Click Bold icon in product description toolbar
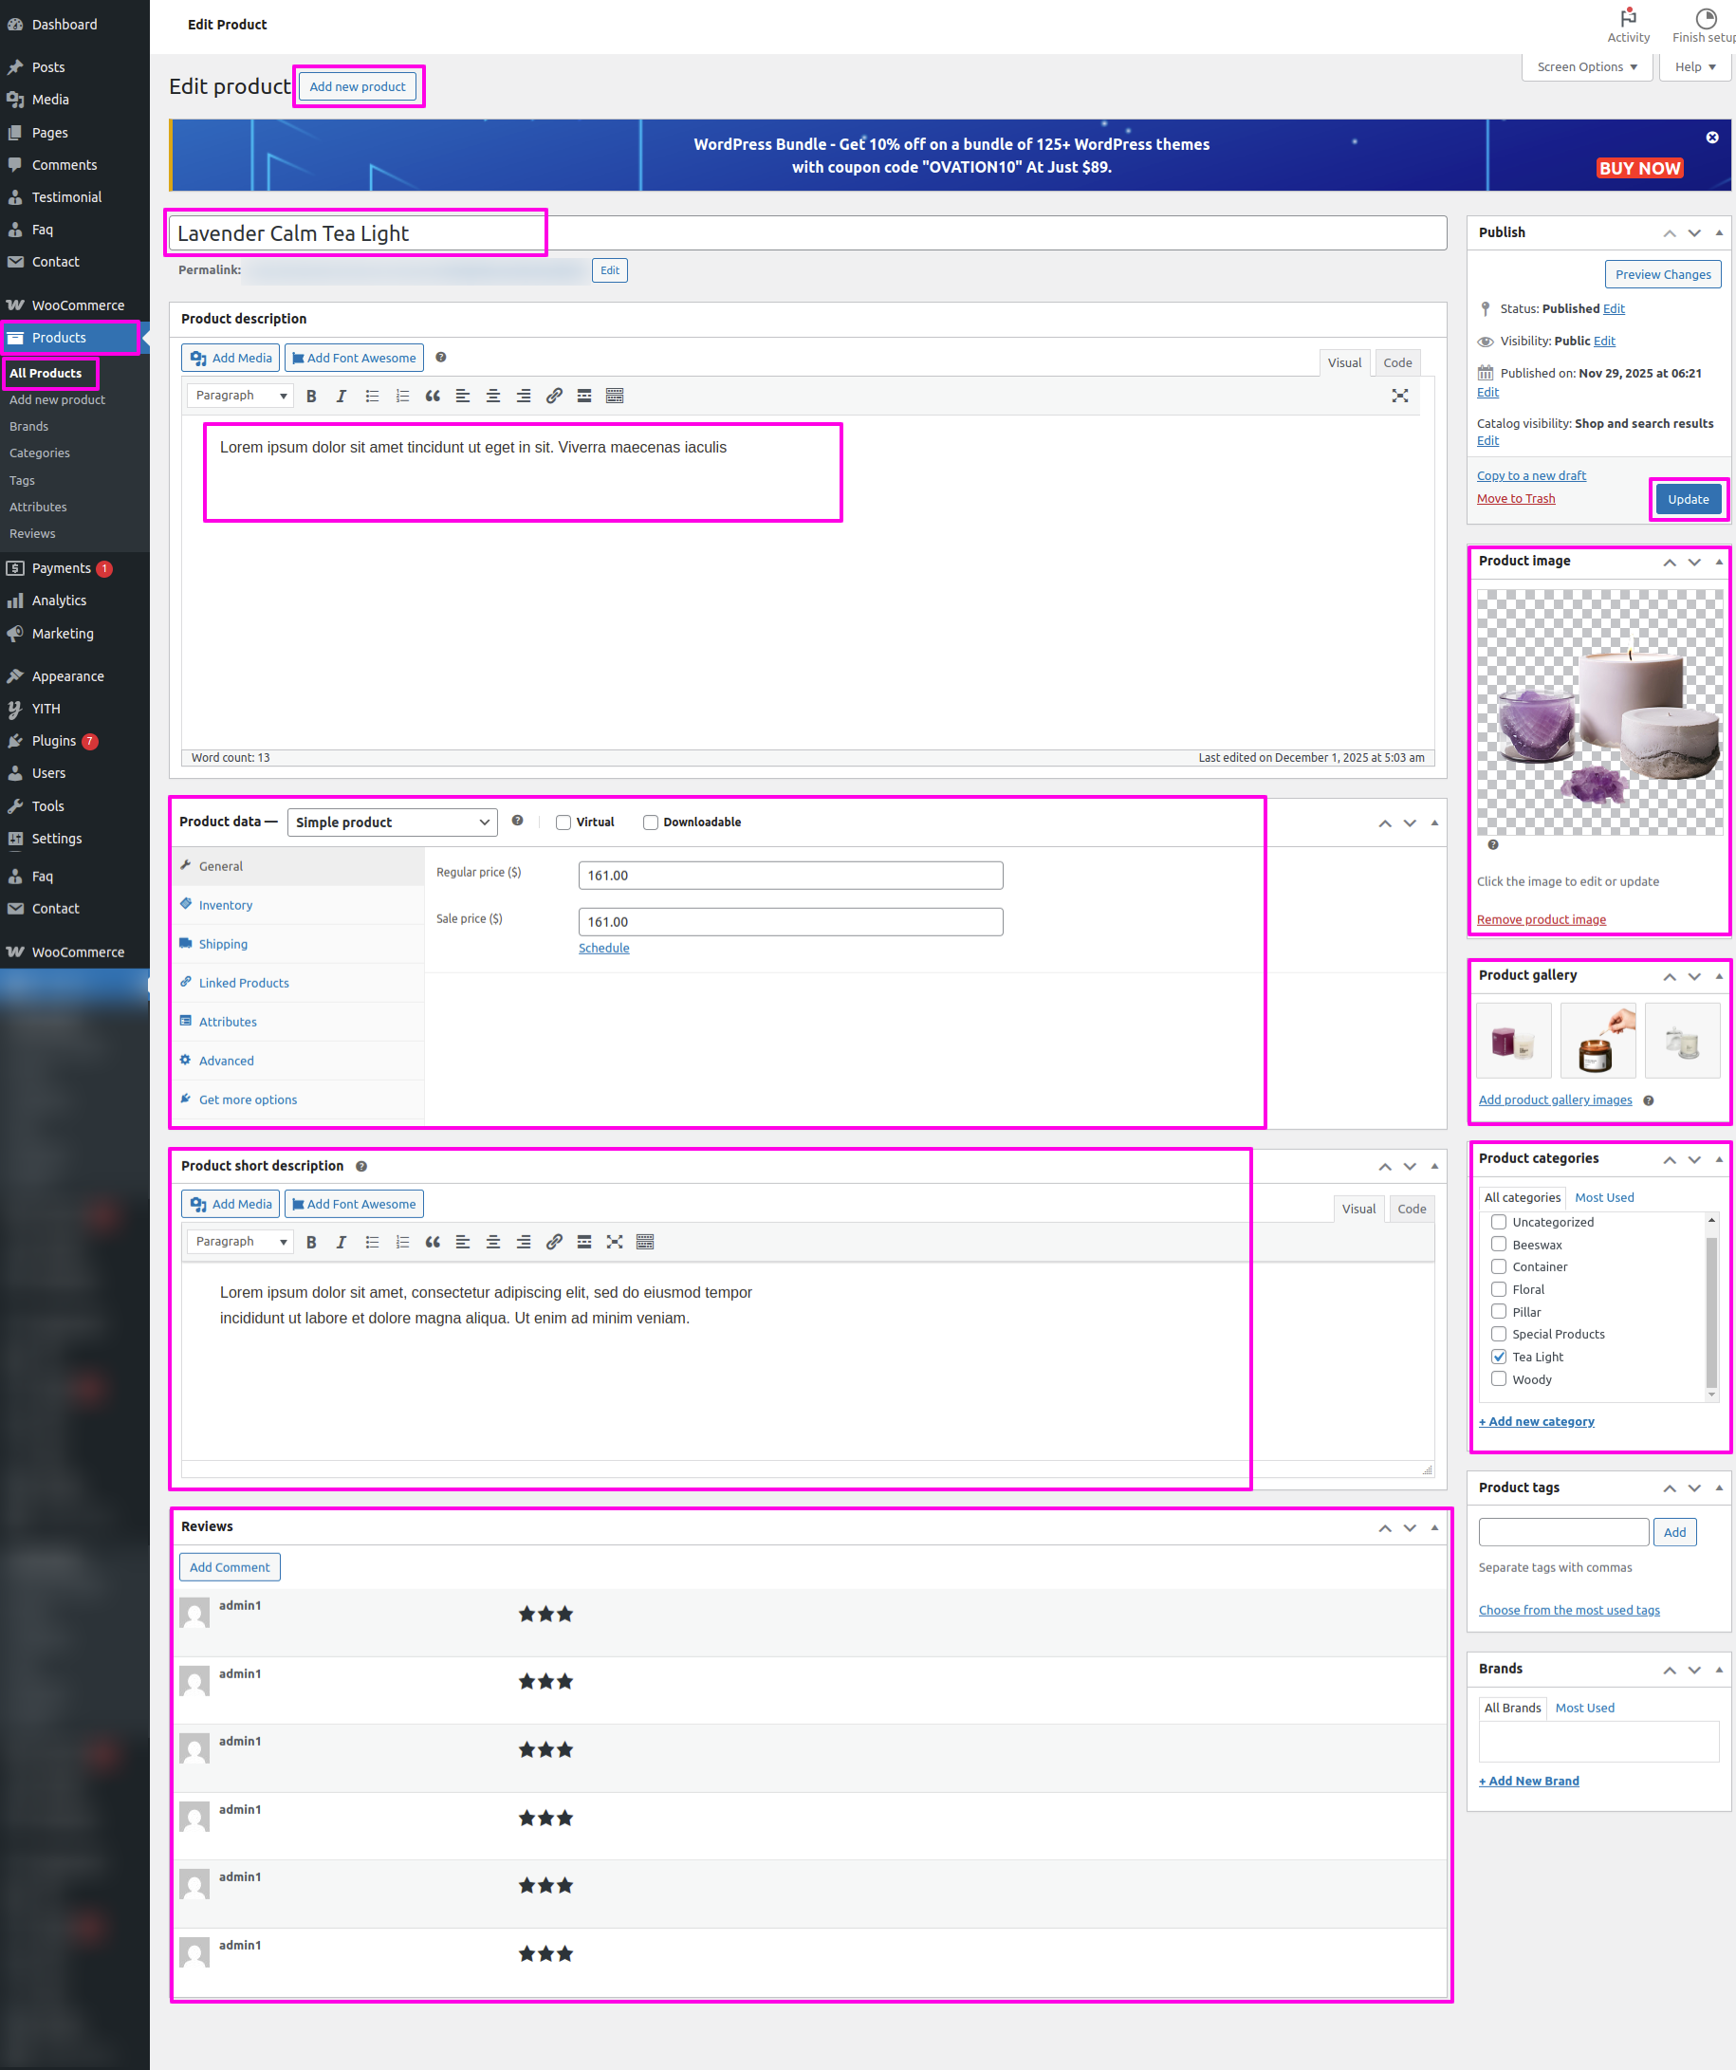Screen dimensions: 1736x2070 click(x=311, y=397)
